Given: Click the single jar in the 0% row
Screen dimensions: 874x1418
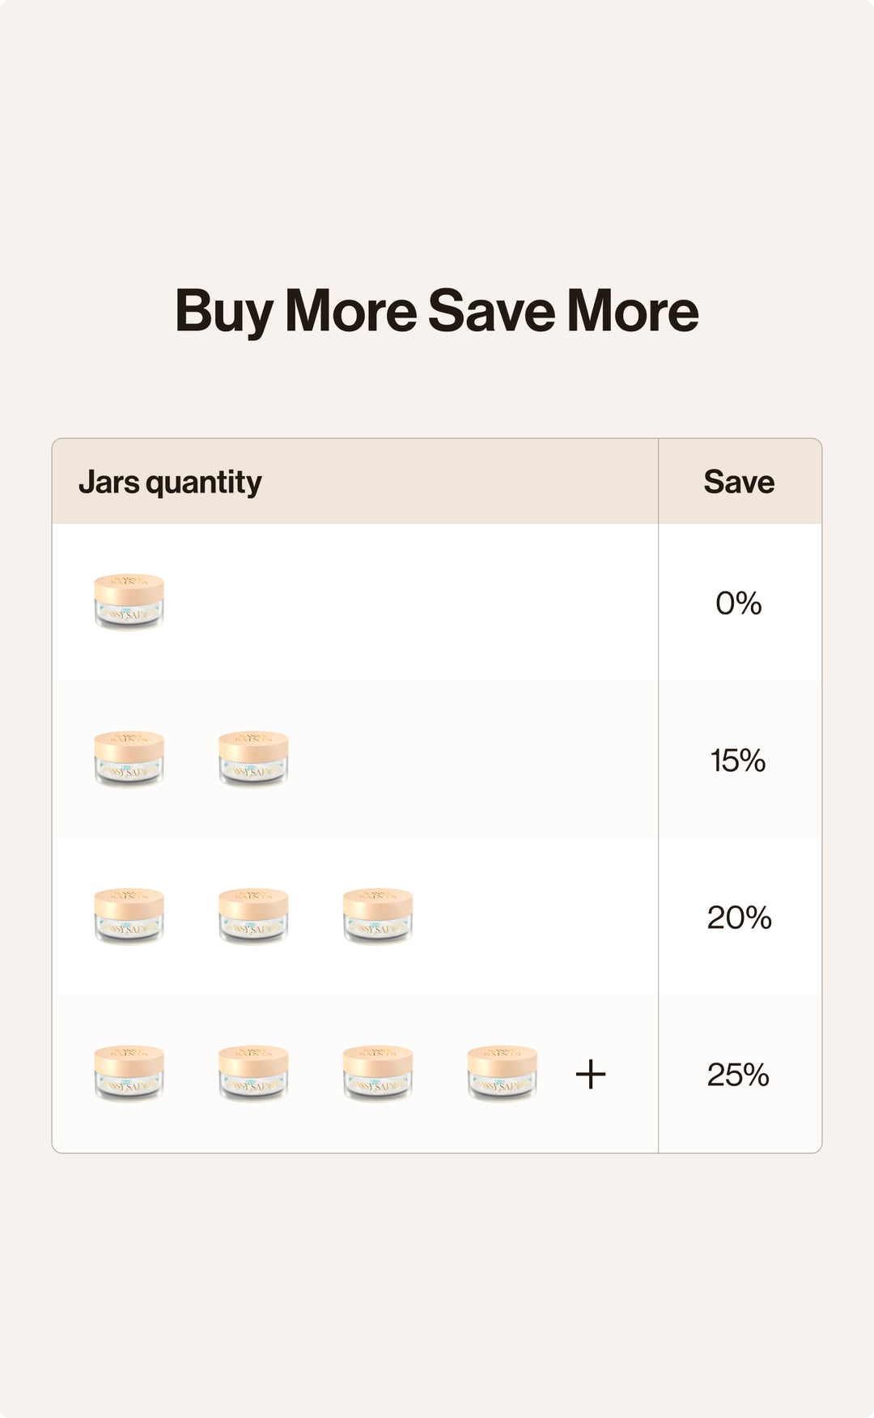Looking at the screenshot, I should (x=129, y=602).
